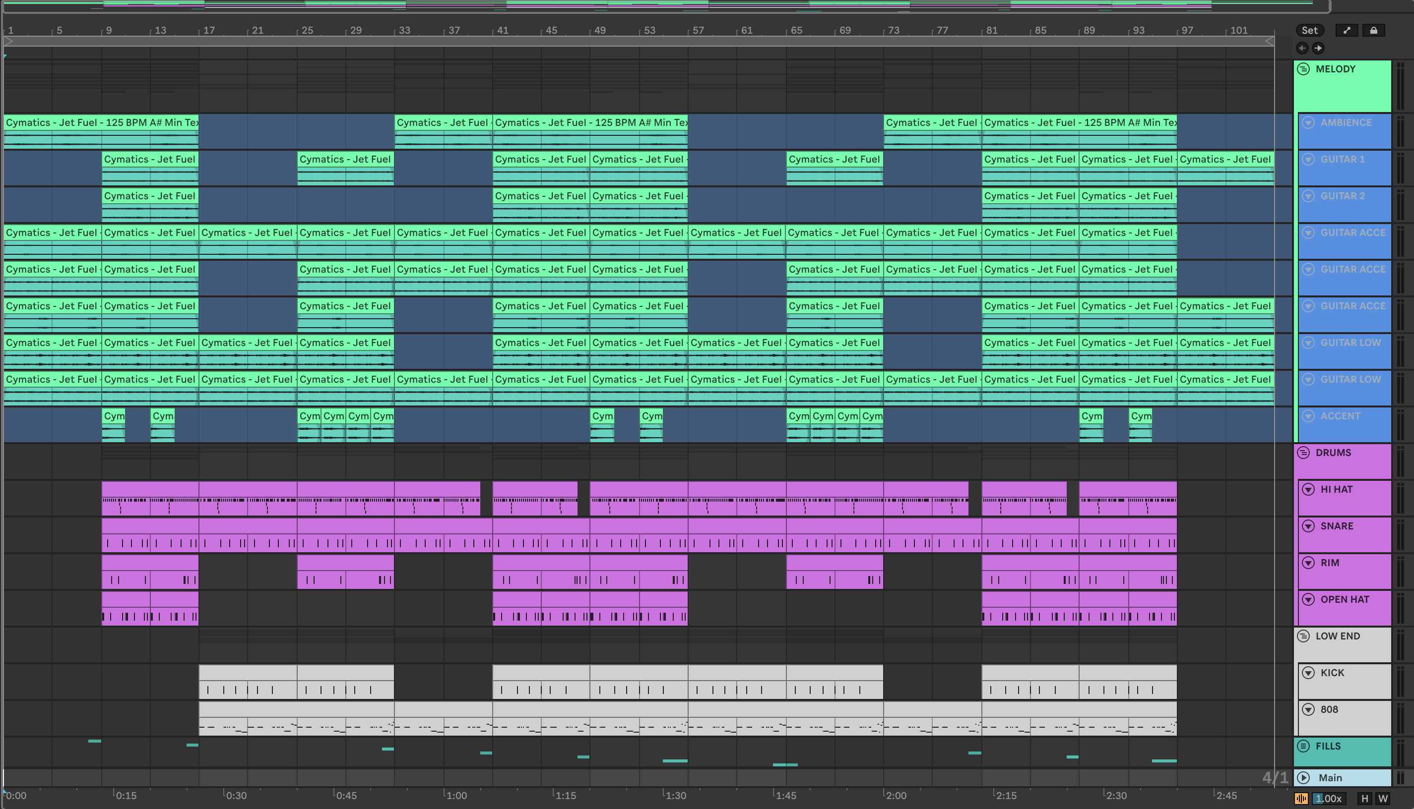Select the OPEN HAT track title
Image resolution: width=1414 pixels, height=809 pixels.
point(1345,599)
